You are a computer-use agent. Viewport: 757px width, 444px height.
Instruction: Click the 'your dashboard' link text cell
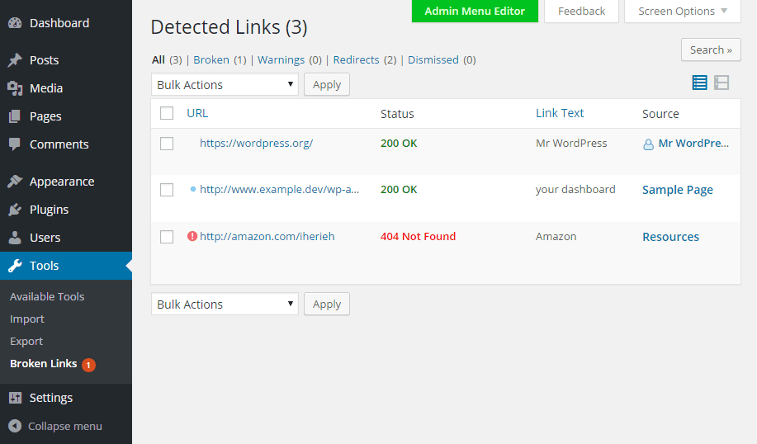tap(575, 189)
